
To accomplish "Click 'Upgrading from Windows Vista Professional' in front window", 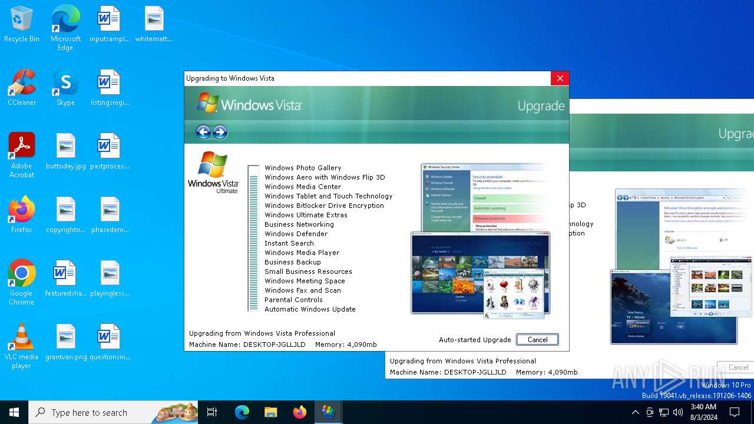I will (262, 333).
